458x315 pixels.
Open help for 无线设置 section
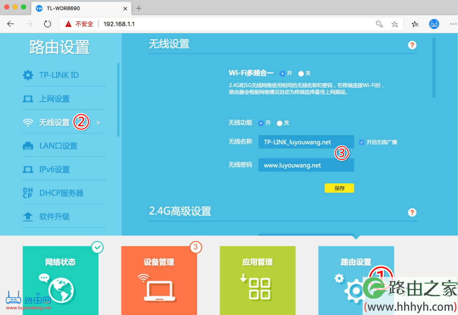click(412, 45)
